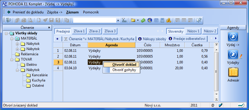The height and width of the screenshot is (110, 249).
Task: Click Preniesť do dokladu menu
Action: coord(28,12)
